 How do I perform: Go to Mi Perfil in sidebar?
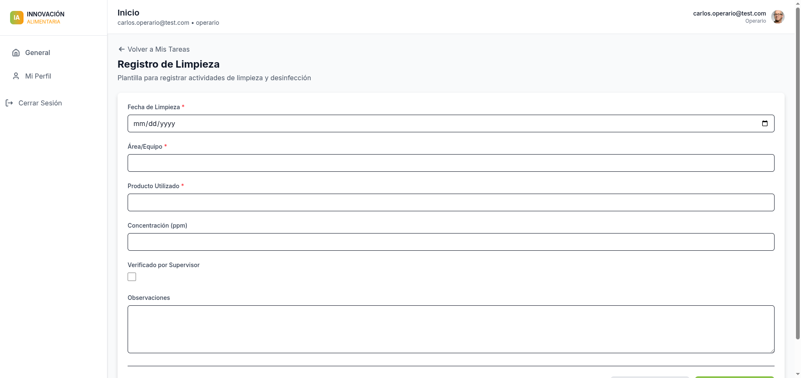38,76
